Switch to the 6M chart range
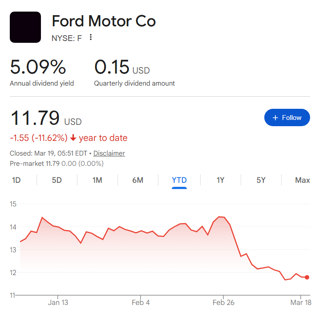Viewport: 319px width, 313px height. (x=138, y=180)
